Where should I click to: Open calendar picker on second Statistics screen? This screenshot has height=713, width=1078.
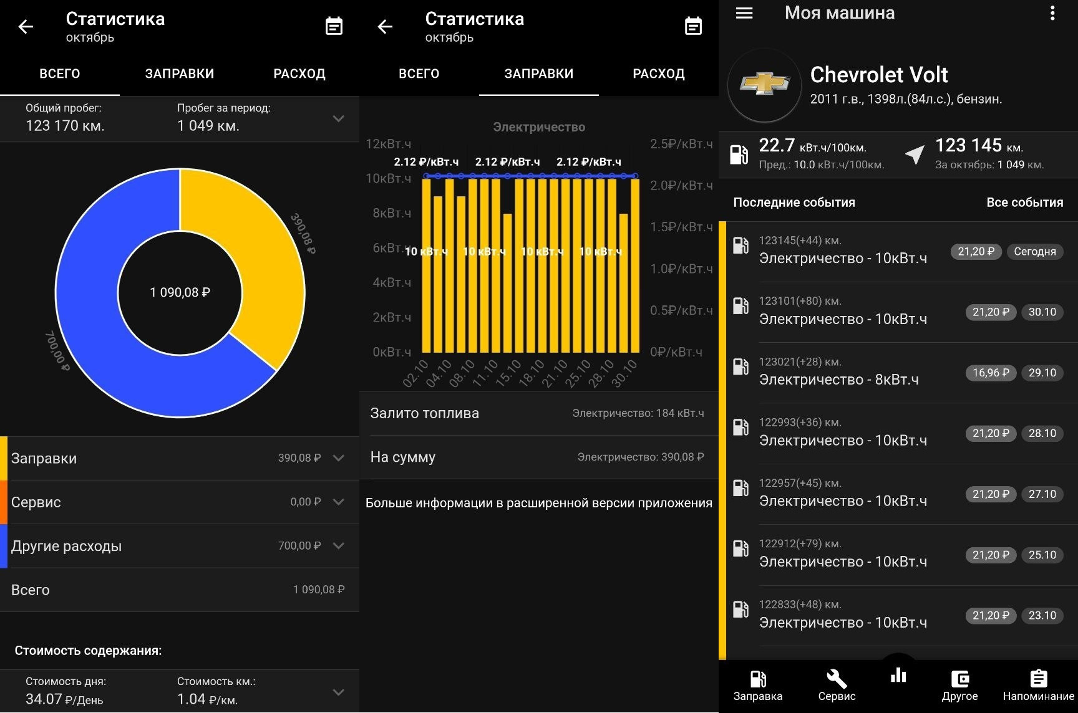pos(693,26)
